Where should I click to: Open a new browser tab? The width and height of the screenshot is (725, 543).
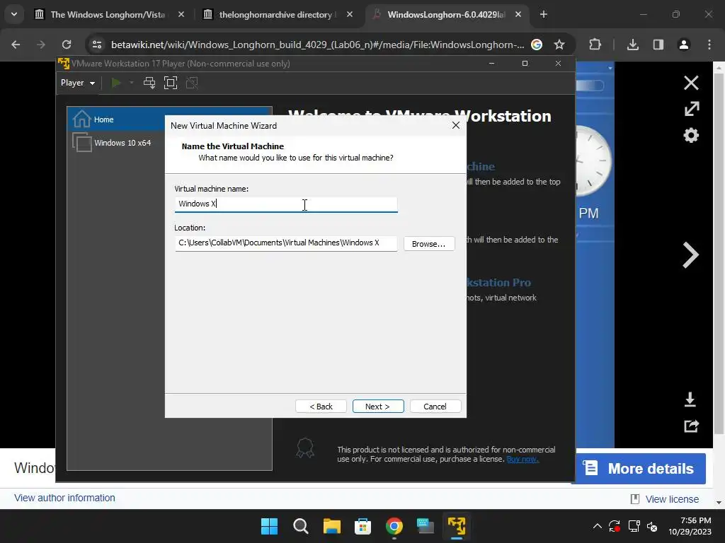pos(544,14)
